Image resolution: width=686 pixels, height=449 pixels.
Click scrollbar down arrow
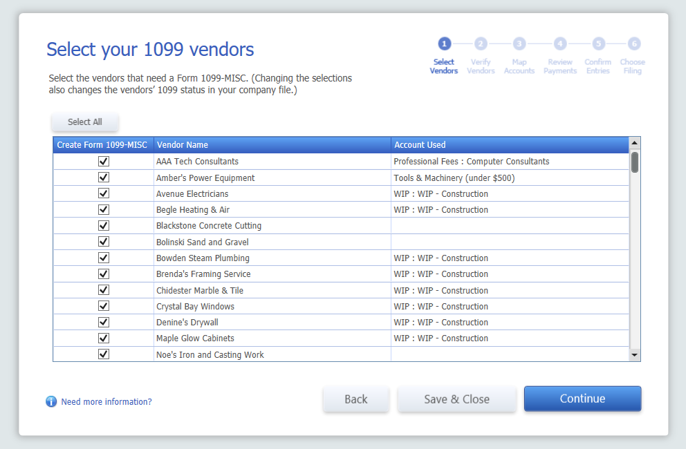pos(634,355)
